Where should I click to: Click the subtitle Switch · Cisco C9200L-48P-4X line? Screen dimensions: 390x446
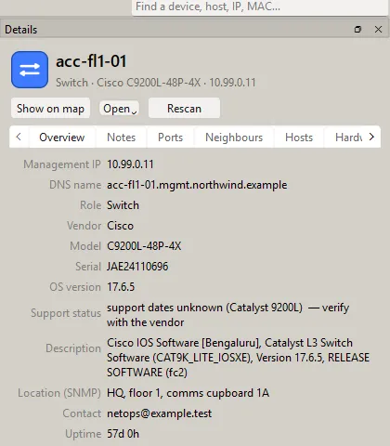click(156, 83)
